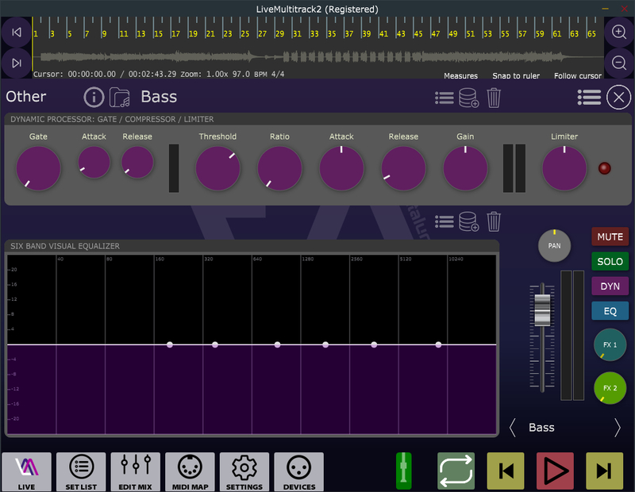Delete the equalizer preset
The width and height of the screenshot is (635, 492).
(494, 221)
